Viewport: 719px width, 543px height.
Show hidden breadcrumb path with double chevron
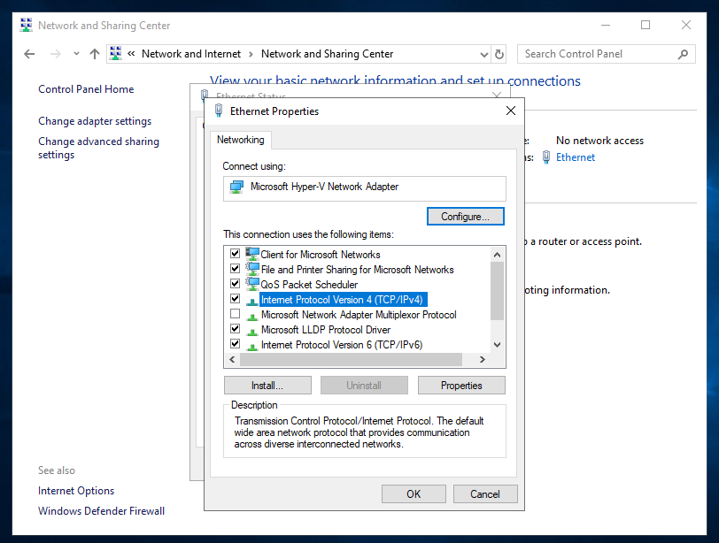point(131,54)
